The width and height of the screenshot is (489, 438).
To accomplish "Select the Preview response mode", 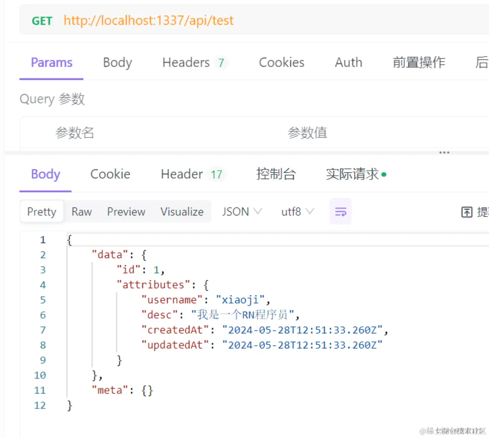I will [x=126, y=212].
